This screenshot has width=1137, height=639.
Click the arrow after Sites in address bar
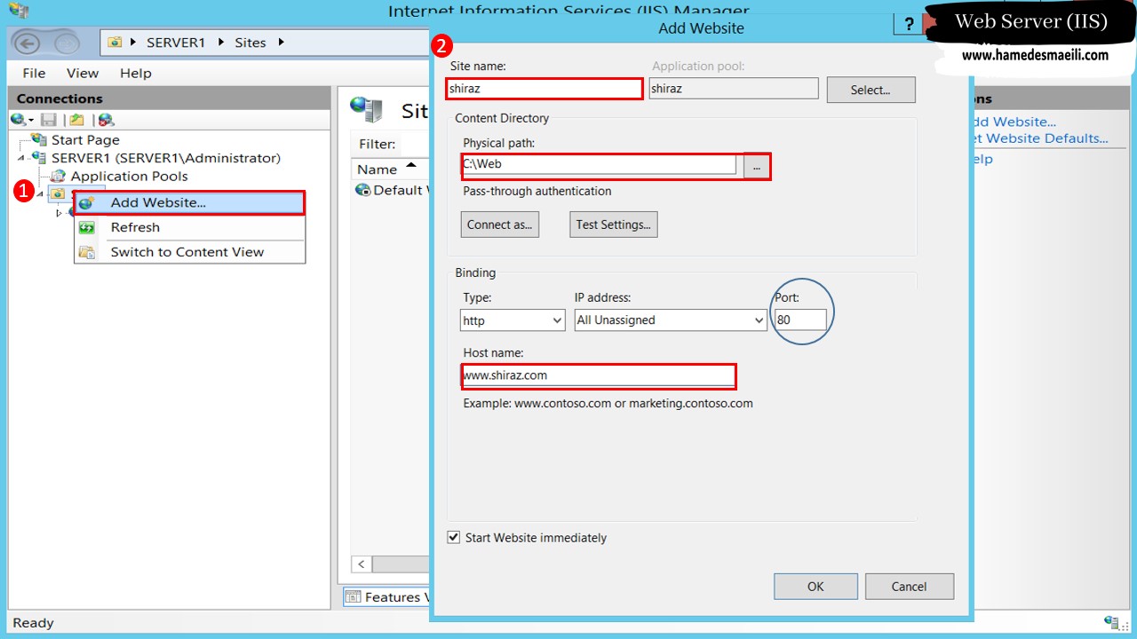281,43
